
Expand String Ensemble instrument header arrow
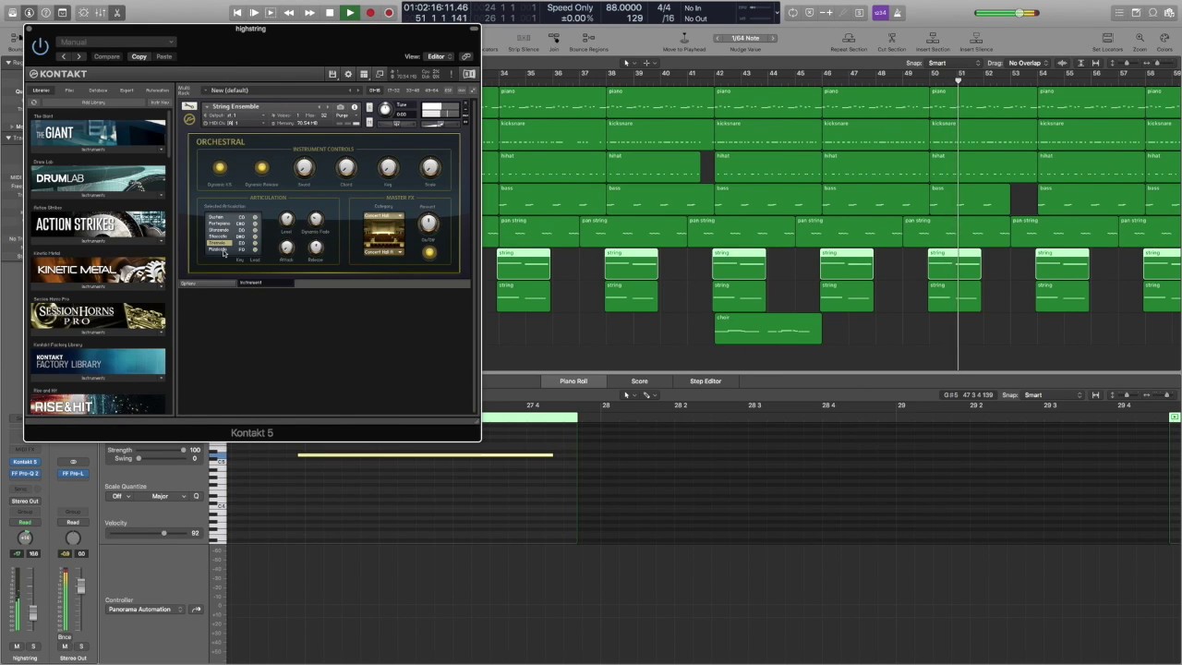coord(207,107)
